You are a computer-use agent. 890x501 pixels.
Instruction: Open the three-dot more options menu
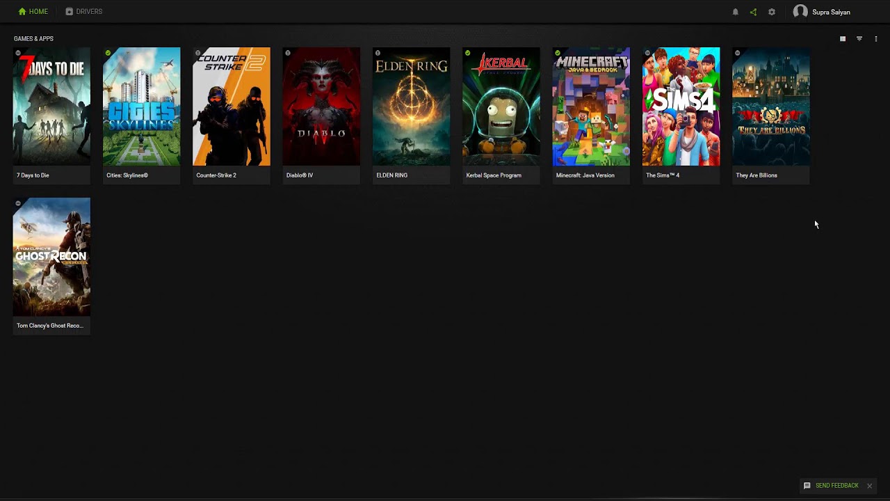point(876,39)
